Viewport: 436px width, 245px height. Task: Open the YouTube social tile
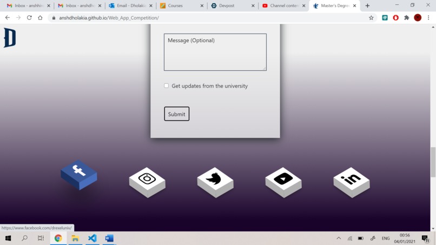pos(283,182)
